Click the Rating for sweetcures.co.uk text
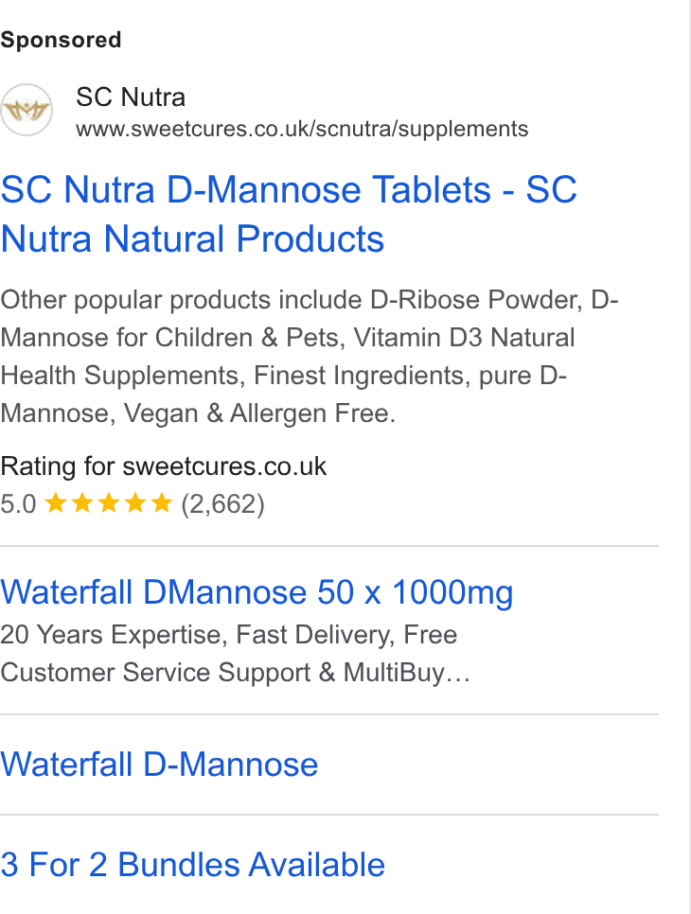This screenshot has height=914, width=691. click(163, 466)
